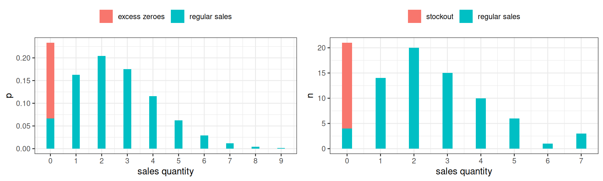Select the "excess zeroes" legend label
The image size is (603, 181).
(x=141, y=17)
